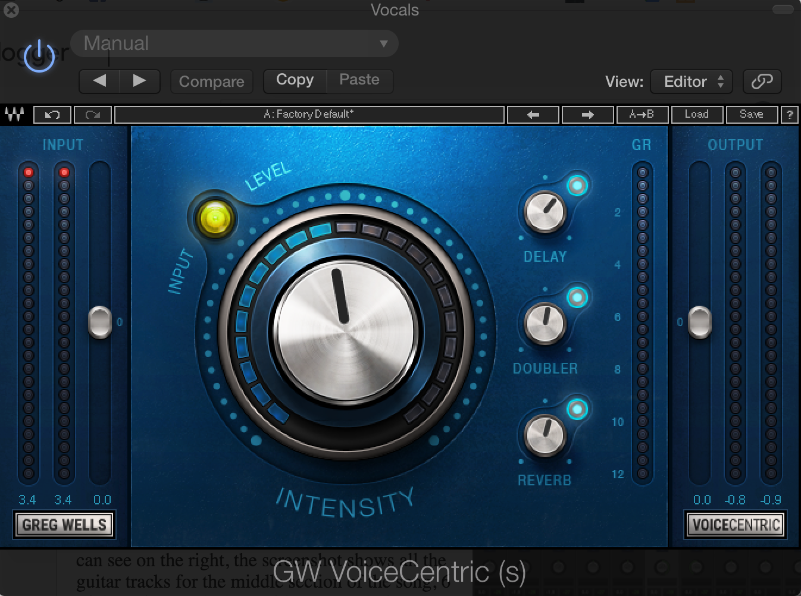Click the yellow input level LED
801x596 pixels.
pyautogui.click(x=215, y=217)
